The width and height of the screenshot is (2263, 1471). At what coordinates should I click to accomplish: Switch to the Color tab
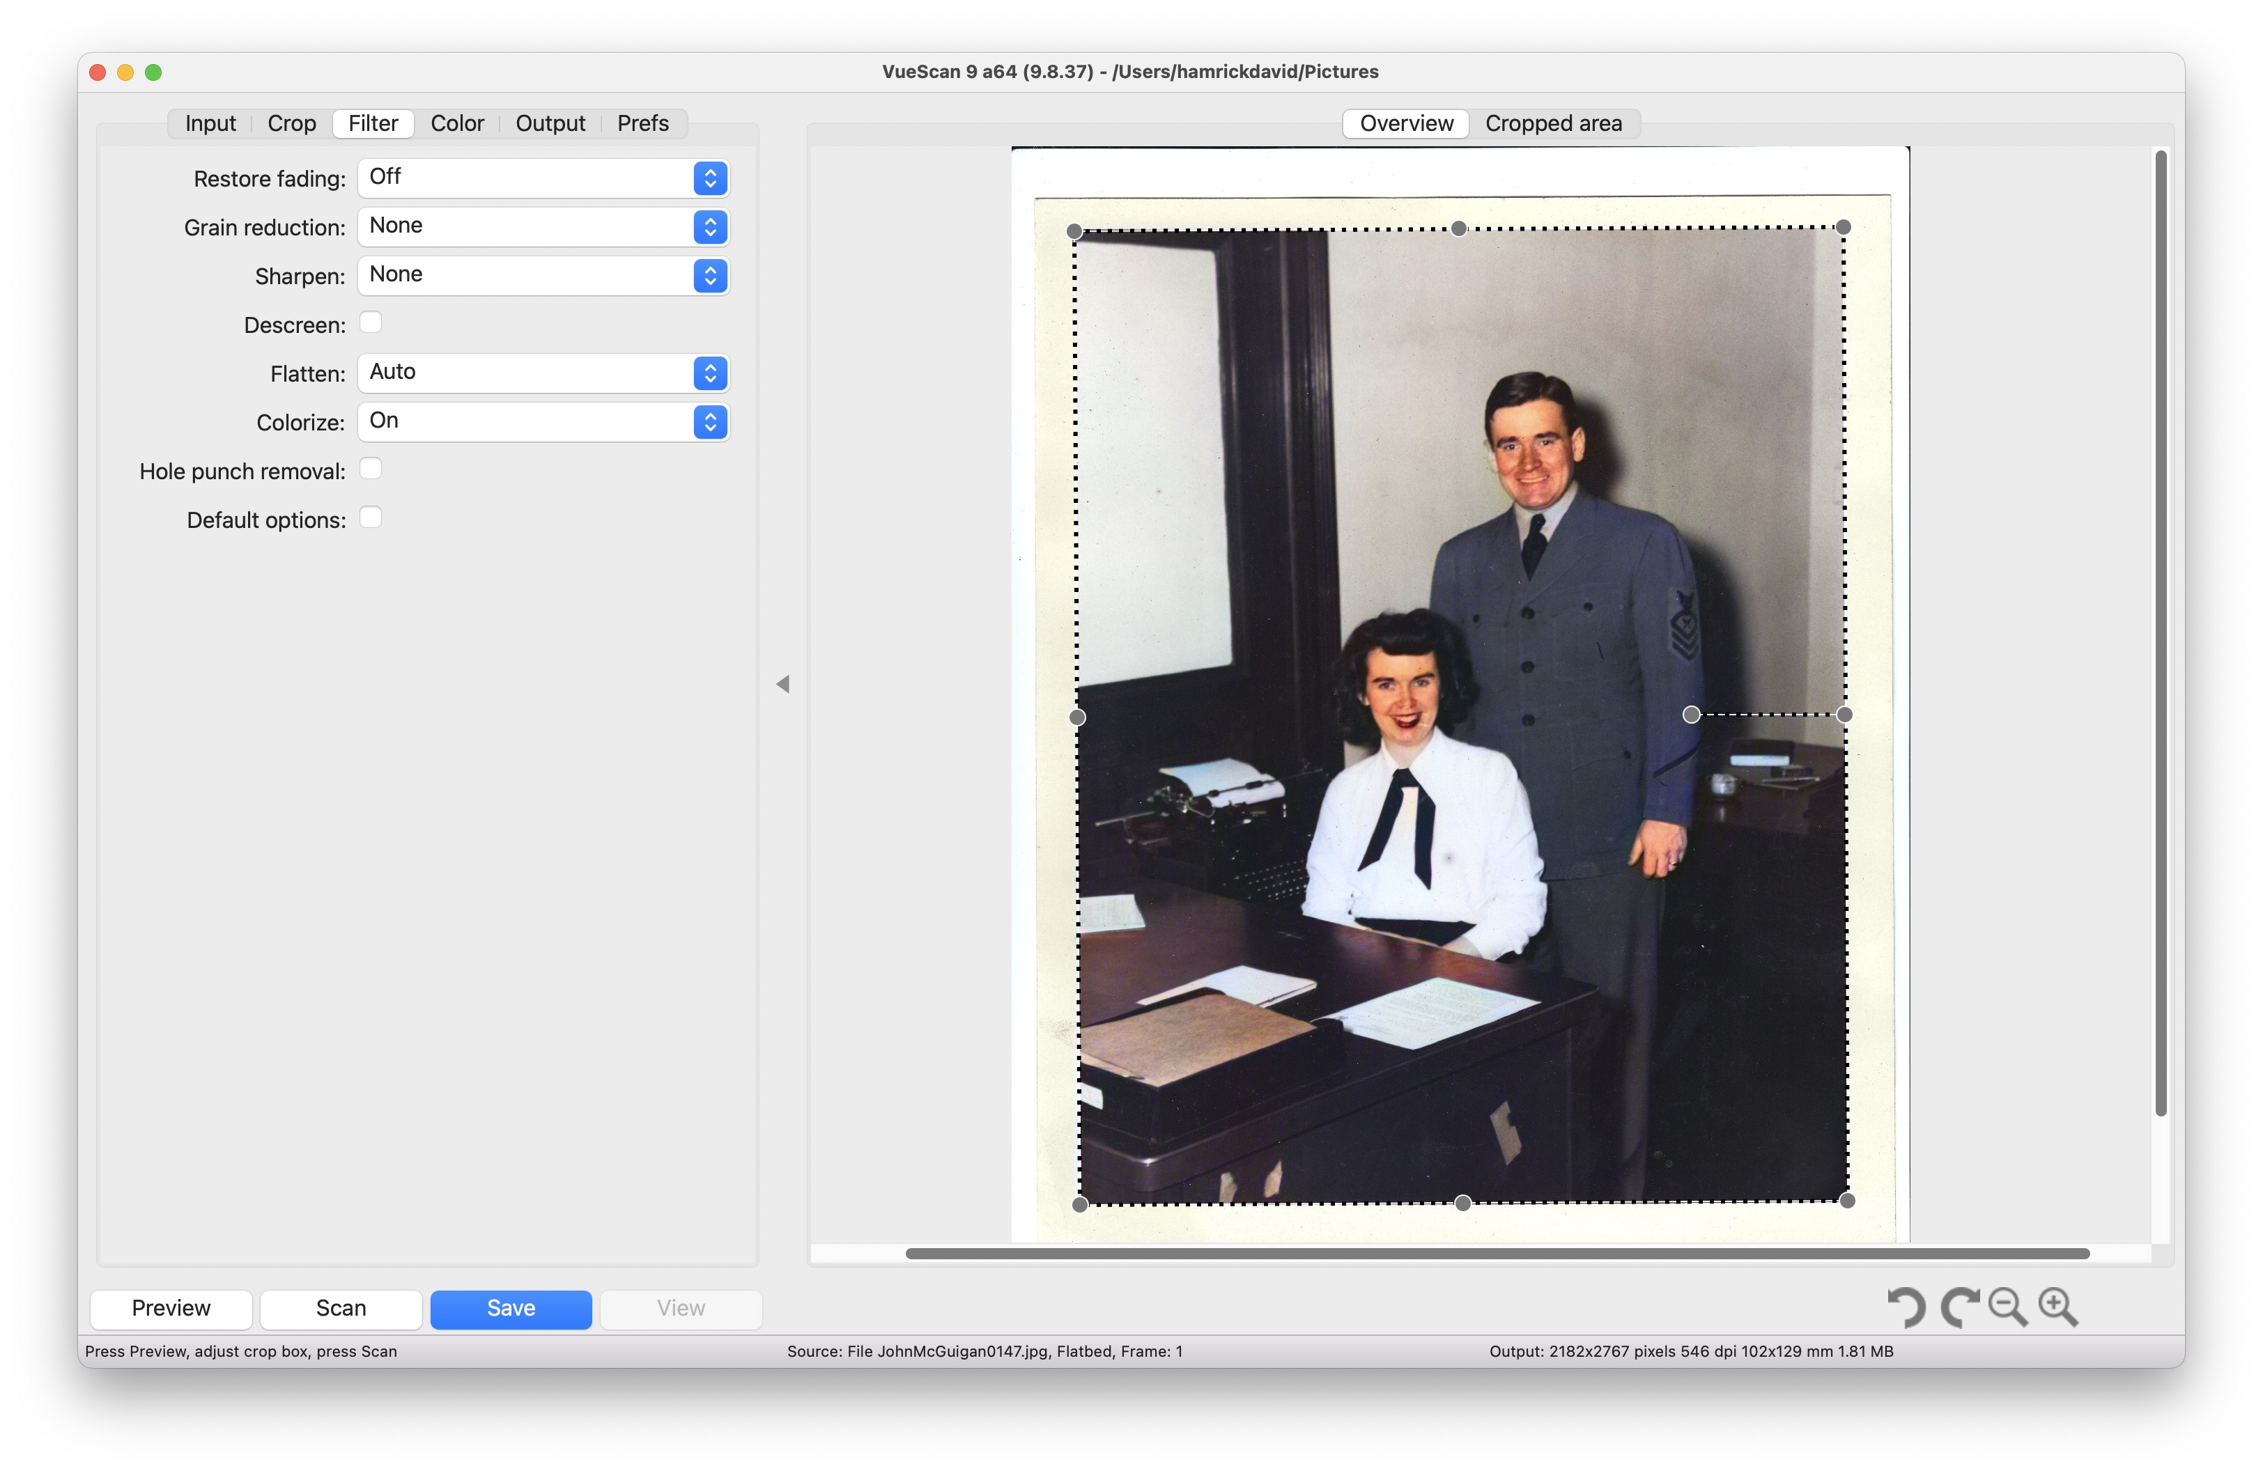[457, 123]
